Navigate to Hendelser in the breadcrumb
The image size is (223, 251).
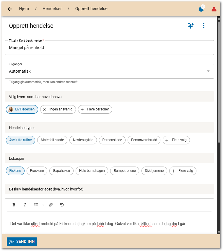click(x=52, y=9)
